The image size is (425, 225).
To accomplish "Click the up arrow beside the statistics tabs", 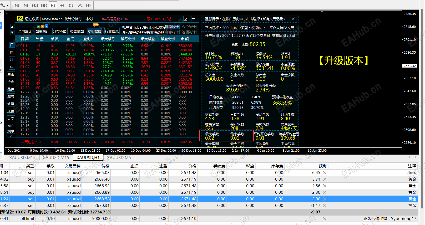I will [x=12, y=27].
